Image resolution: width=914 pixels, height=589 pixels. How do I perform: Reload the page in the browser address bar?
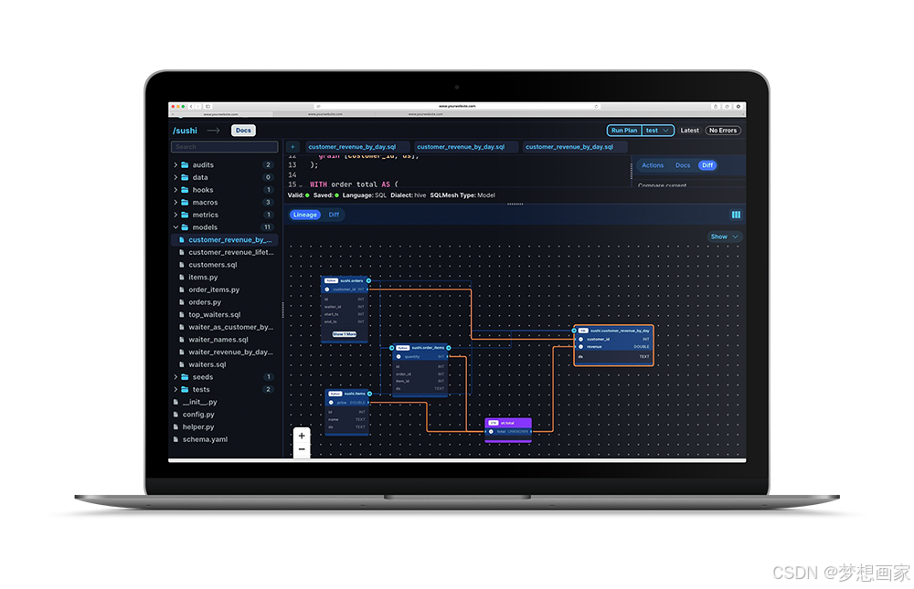(596, 107)
